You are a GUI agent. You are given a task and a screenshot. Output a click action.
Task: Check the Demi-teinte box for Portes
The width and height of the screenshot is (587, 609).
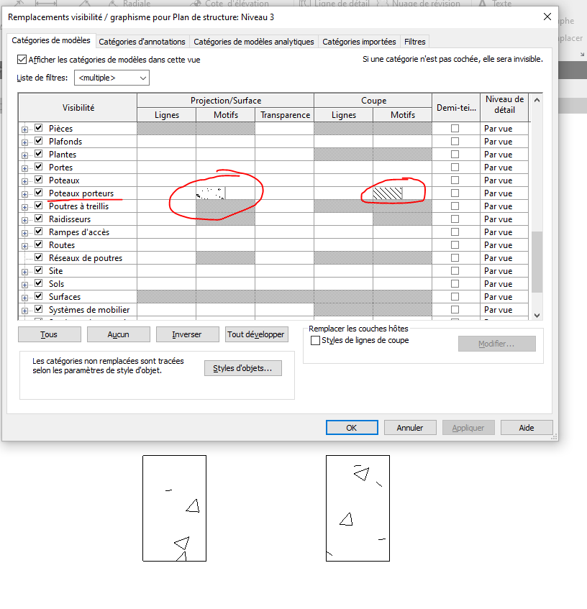455,167
